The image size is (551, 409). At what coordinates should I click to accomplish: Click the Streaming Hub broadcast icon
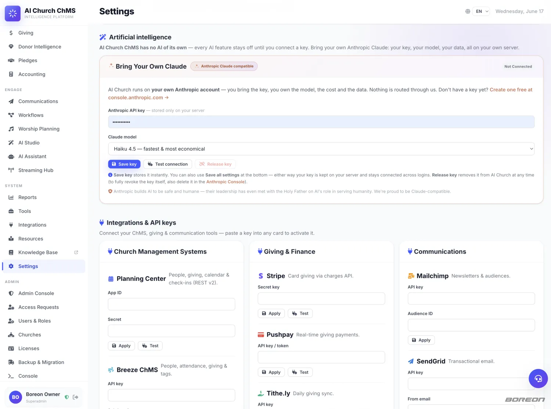coord(11,170)
